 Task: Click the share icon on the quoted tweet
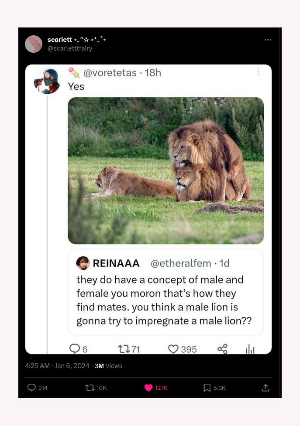pyautogui.click(x=222, y=349)
